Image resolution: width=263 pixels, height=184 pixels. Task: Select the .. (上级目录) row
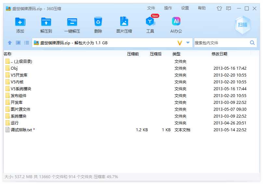click(131, 61)
